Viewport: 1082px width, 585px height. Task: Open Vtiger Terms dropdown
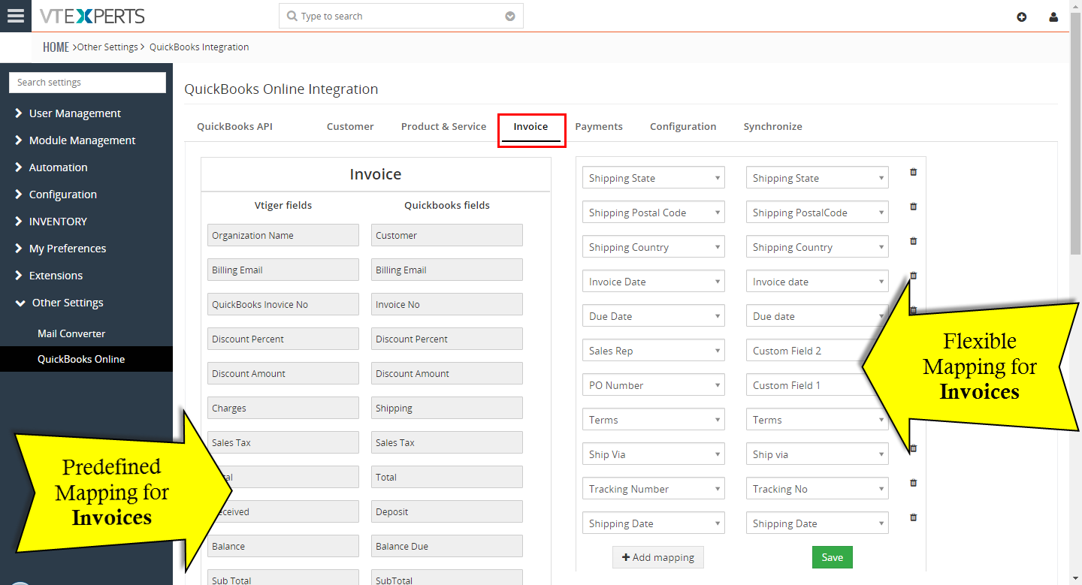click(x=654, y=420)
